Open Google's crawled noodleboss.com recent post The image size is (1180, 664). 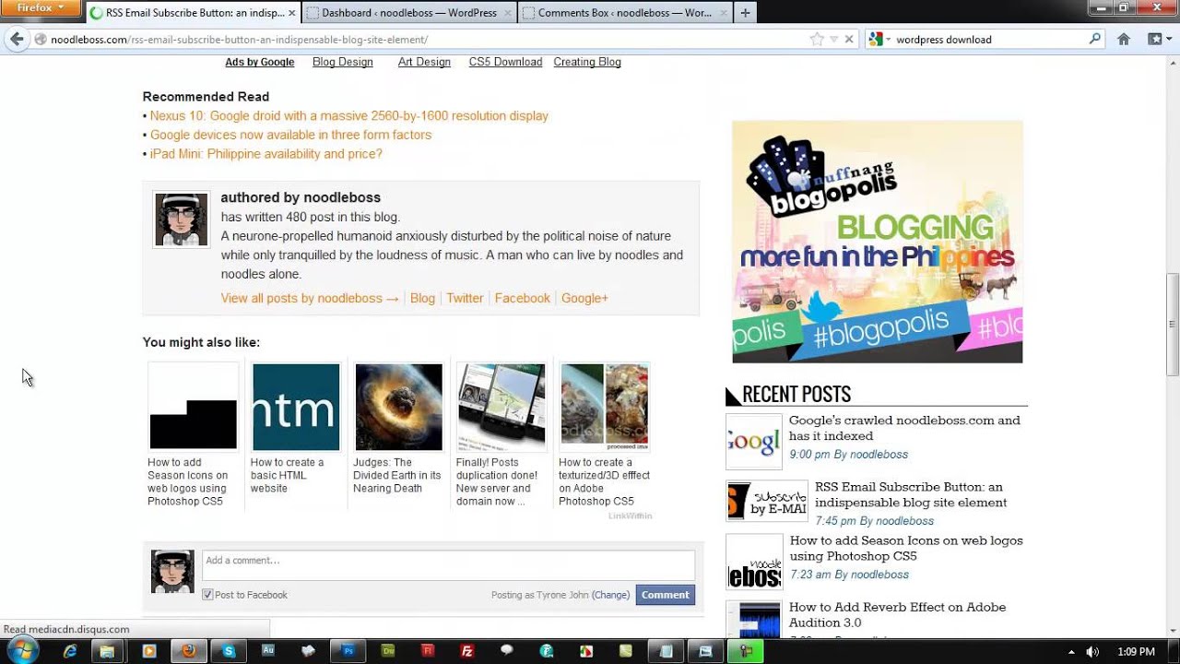click(x=904, y=428)
